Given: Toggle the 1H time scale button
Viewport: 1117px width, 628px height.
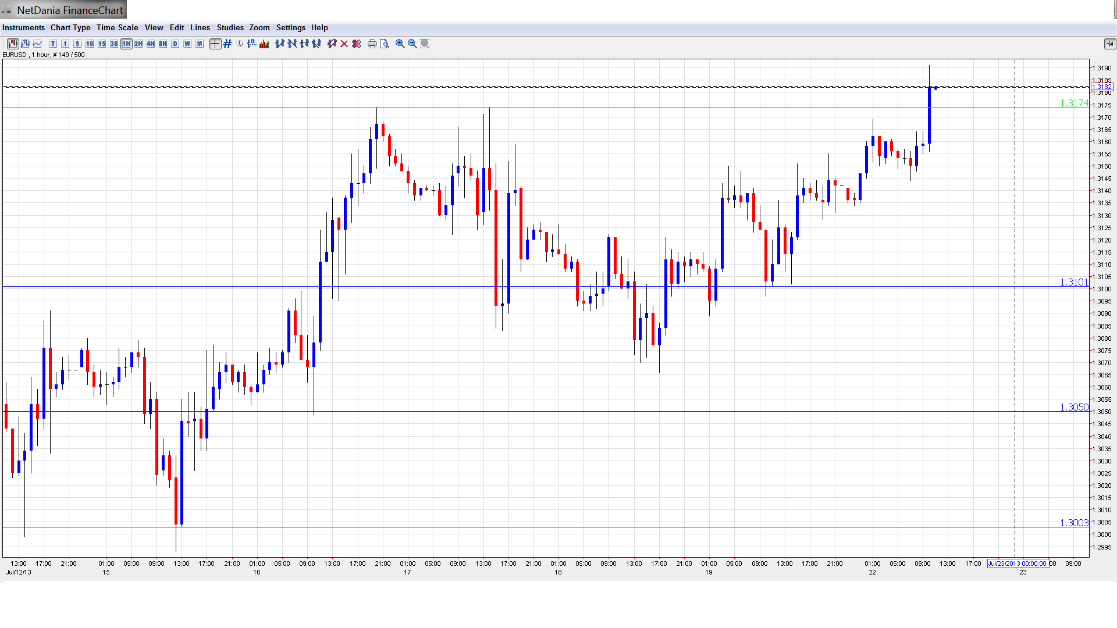Looking at the screenshot, I should coord(126,44).
